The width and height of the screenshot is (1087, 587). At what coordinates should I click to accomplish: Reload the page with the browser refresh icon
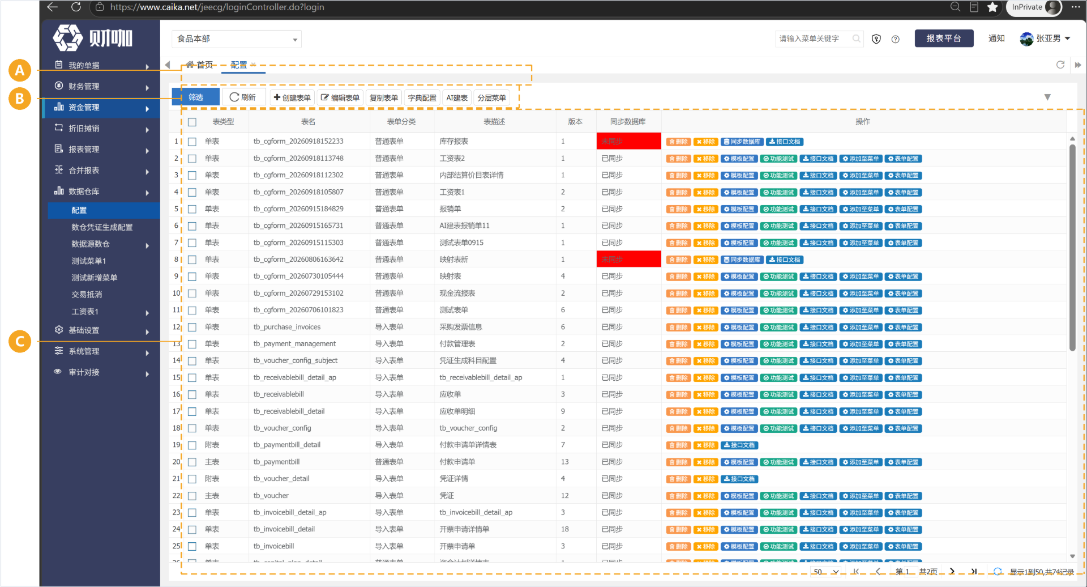(76, 7)
